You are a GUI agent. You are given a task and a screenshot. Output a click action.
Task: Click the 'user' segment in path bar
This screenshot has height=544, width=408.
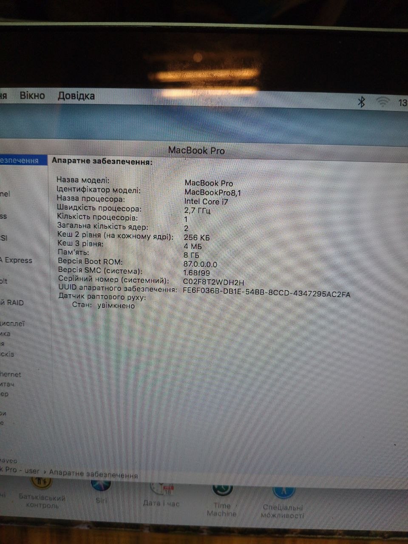coord(32,470)
